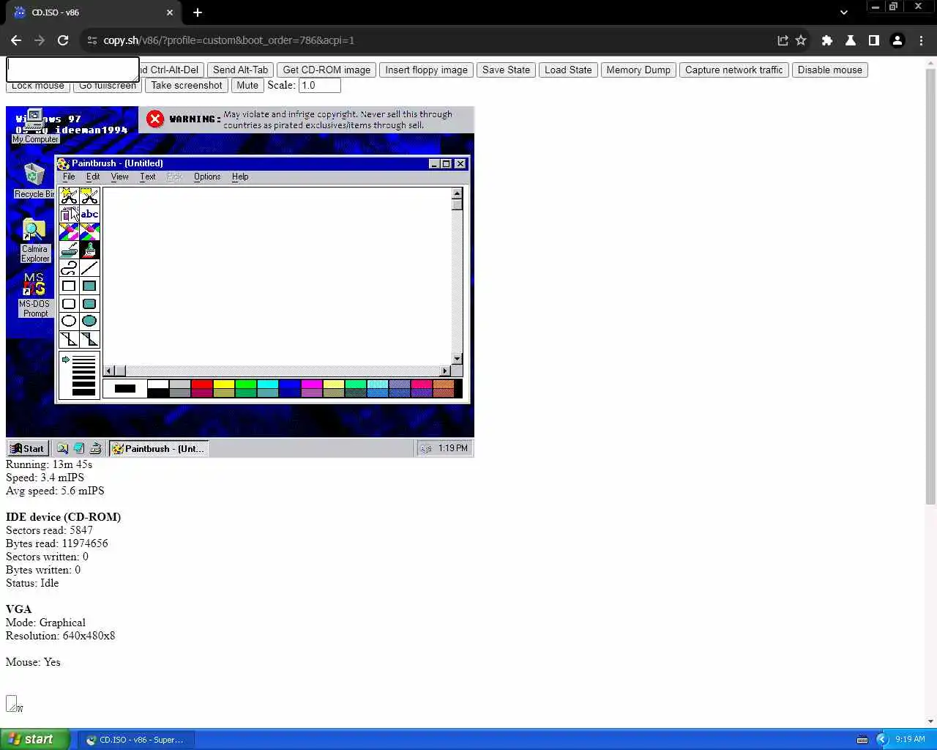Screen dimensions: 937x750
Task: Click the Memory Dump button
Action: click(638, 70)
